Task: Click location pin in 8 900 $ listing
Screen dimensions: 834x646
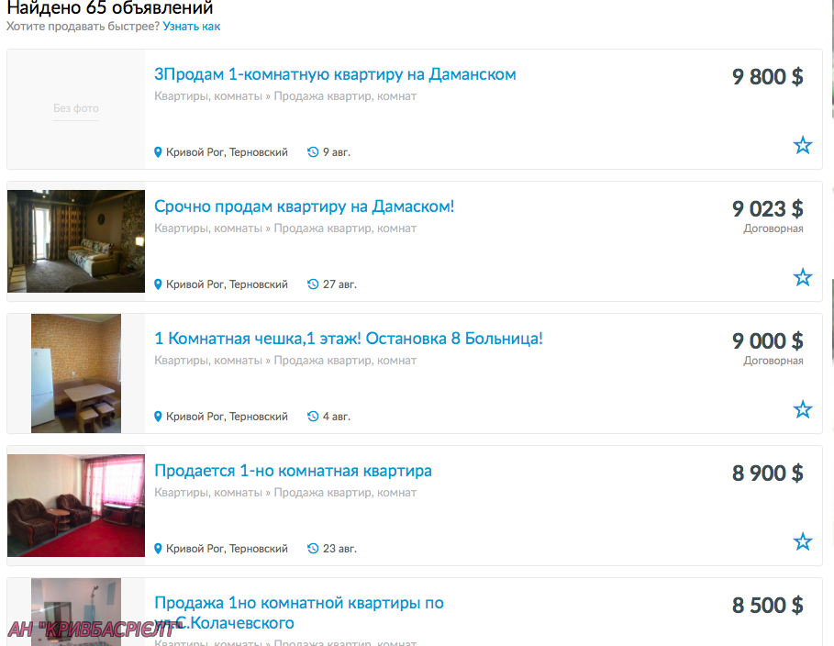Action: point(158,549)
